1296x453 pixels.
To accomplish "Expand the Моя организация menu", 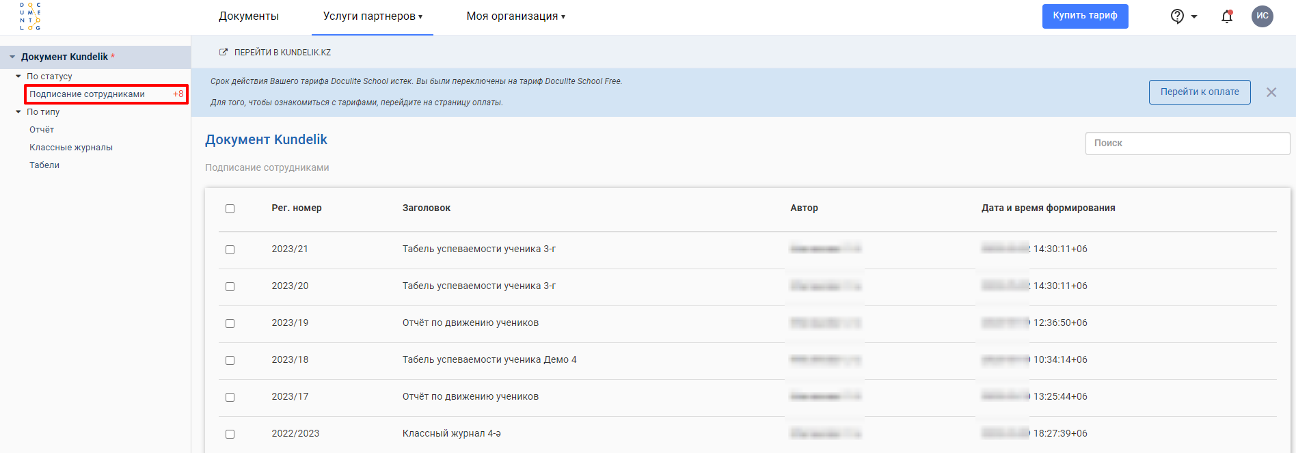I will 515,16.
